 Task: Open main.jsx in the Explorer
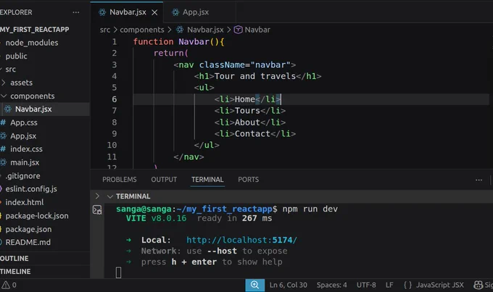click(x=25, y=162)
